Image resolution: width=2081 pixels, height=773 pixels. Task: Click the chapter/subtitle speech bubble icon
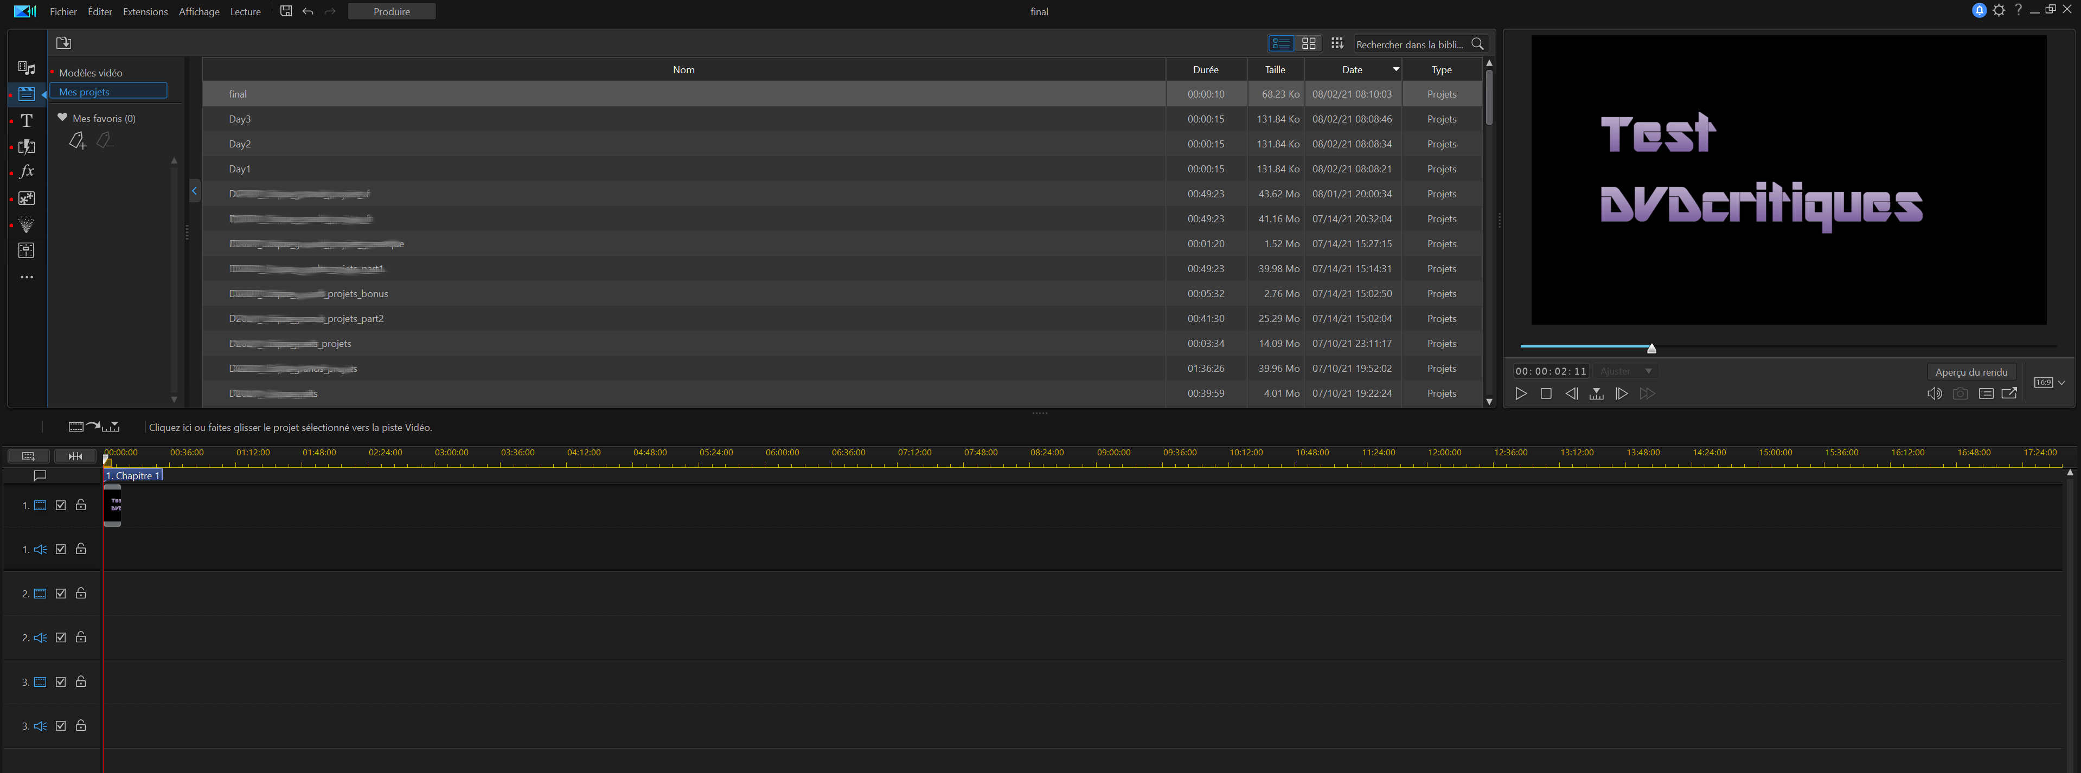pyautogui.click(x=40, y=476)
